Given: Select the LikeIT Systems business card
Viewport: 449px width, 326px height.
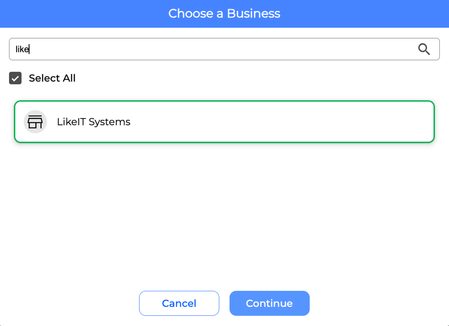Looking at the screenshot, I should pyautogui.click(x=224, y=122).
